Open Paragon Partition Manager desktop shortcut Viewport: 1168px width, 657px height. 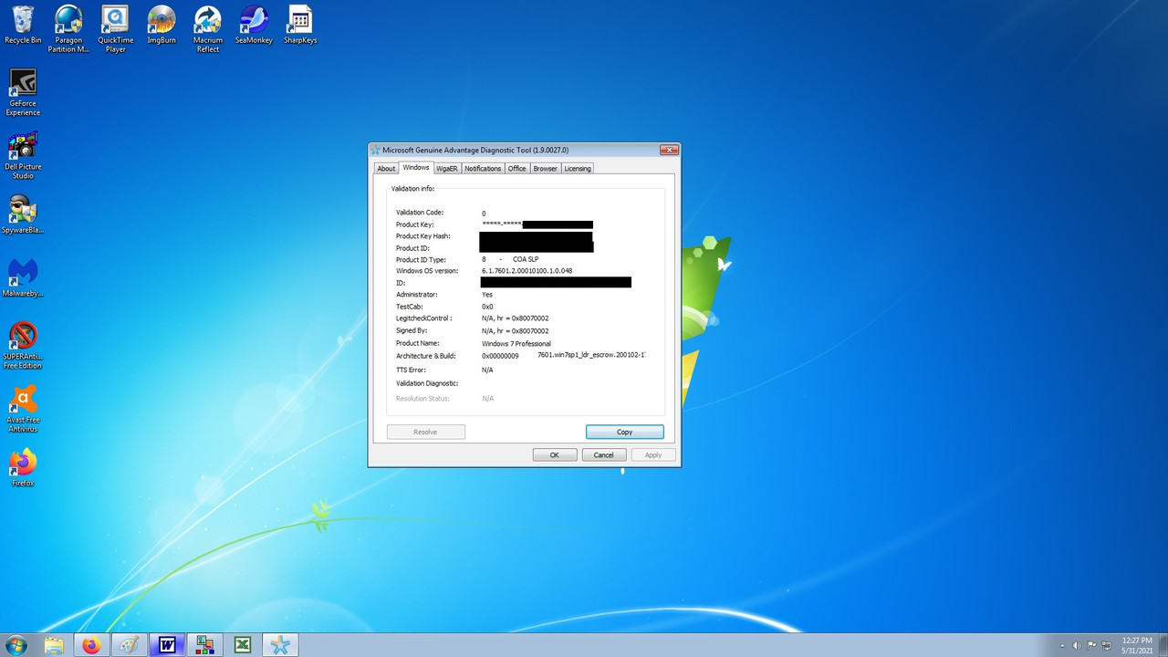click(68, 28)
